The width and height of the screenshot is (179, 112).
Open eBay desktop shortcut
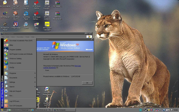37,25
